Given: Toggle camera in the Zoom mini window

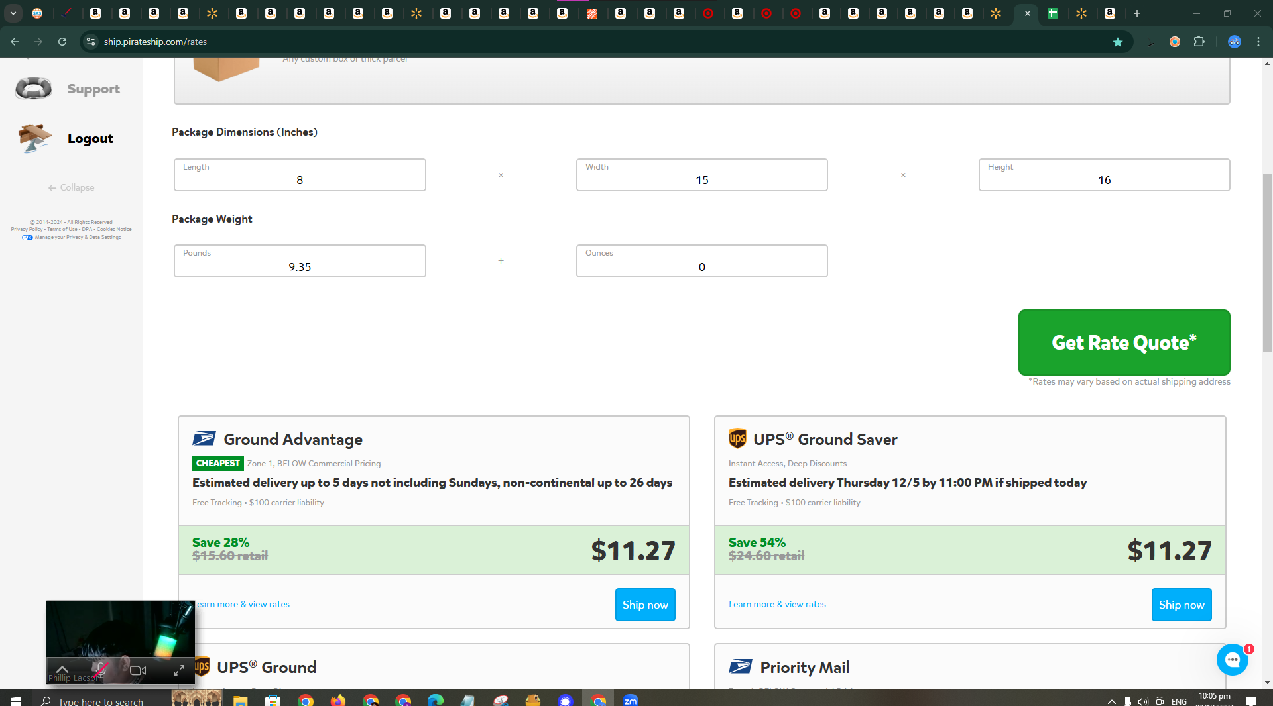Looking at the screenshot, I should (138, 670).
